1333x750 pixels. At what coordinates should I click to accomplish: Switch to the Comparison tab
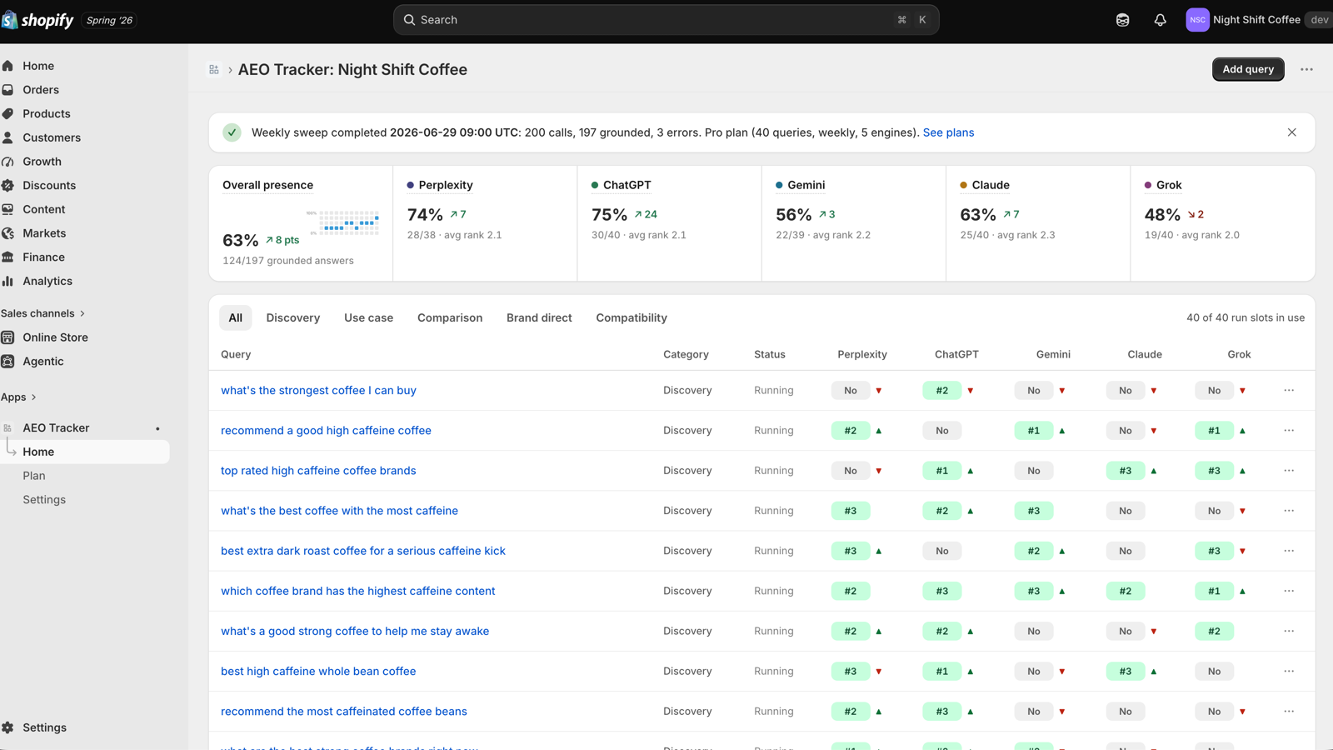pos(450,317)
